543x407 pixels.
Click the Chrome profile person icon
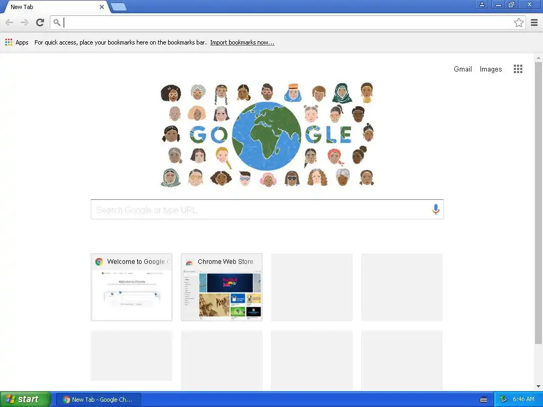(x=481, y=4)
